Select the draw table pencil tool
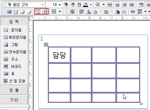 (x=22, y=12)
